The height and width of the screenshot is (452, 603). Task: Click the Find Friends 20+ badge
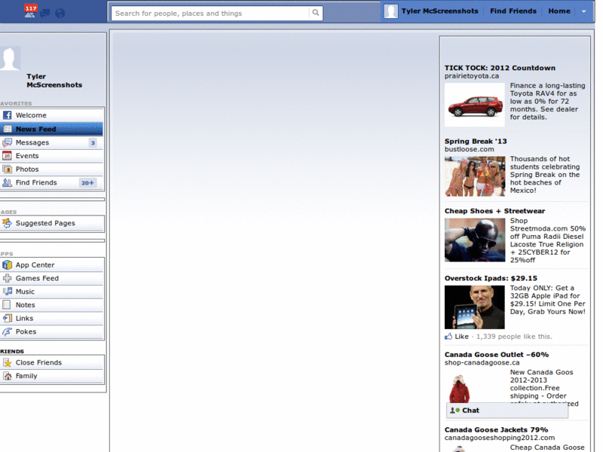coord(87,183)
